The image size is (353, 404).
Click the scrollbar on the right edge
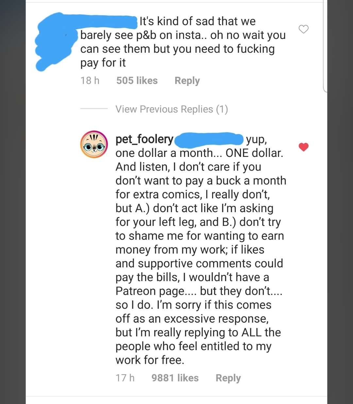pyautogui.click(x=325, y=46)
